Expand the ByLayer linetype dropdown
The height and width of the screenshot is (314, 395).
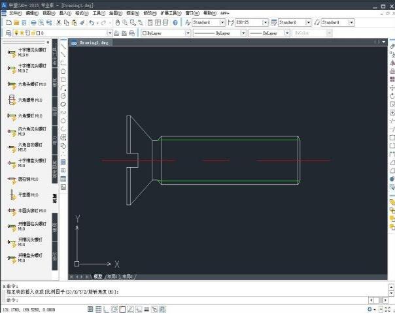pyautogui.click(x=243, y=33)
